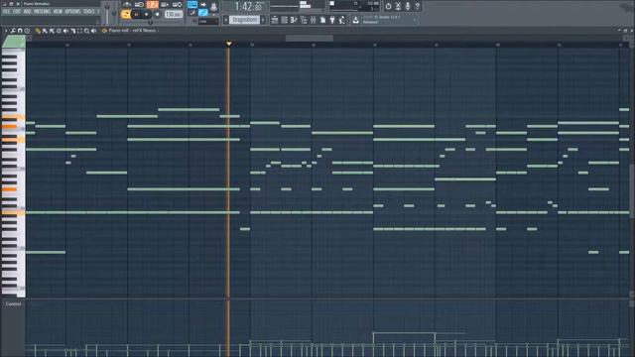Click plus button right of Dragonborn
635x357 pixels.
pyautogui.click(x=263, y=20)
